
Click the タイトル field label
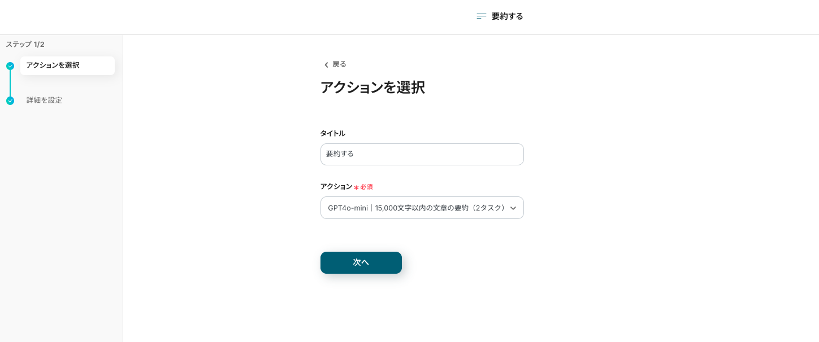pos(332,133)
